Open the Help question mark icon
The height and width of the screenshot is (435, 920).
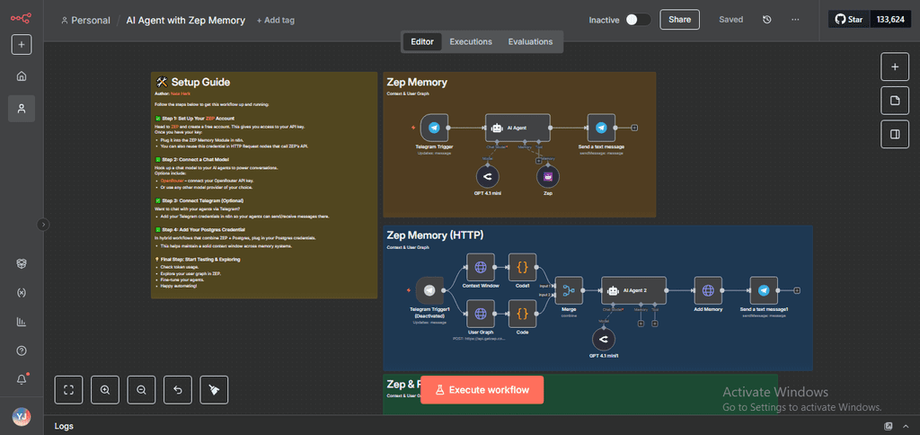(22, 351)
